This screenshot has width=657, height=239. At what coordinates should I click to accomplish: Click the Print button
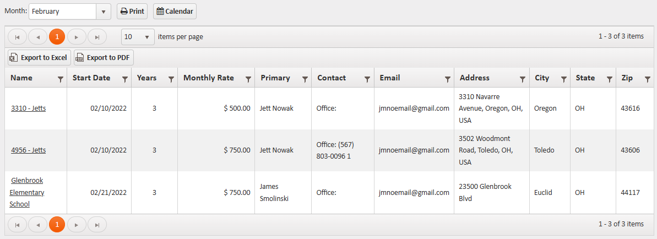click(132, 12)
